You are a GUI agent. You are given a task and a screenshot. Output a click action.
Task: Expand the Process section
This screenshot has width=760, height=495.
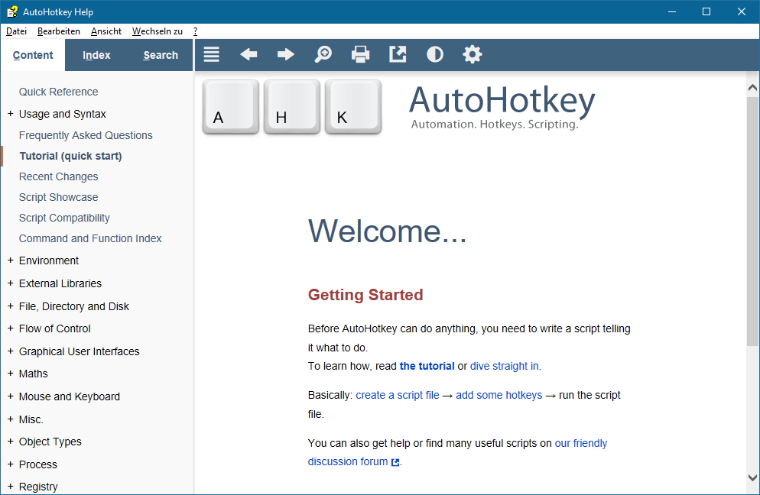(x=10, y=464)
